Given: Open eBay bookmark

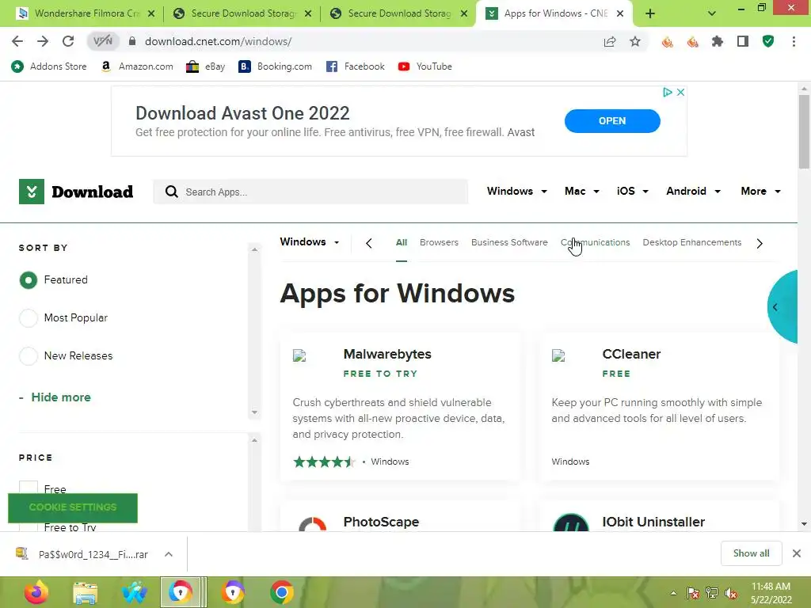Looking at the screenshot, I should click(x=206, y=66).
